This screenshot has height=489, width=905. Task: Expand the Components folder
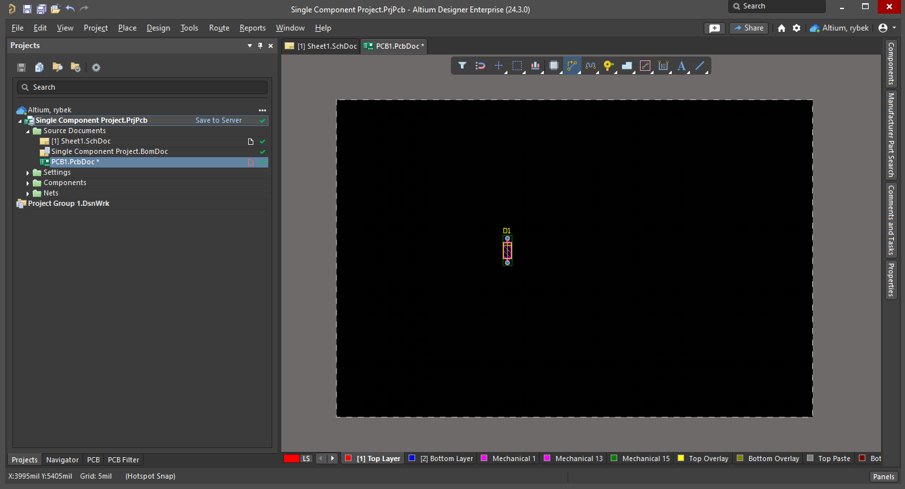point(28,183)
